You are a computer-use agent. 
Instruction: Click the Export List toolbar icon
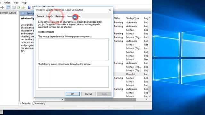pyautogui.click(x=23, y=7)
